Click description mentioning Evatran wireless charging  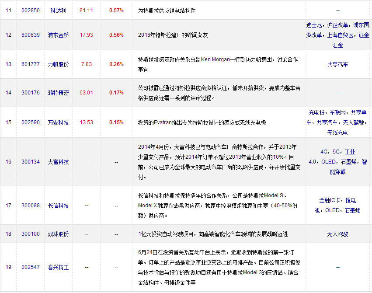pos(202,122)
